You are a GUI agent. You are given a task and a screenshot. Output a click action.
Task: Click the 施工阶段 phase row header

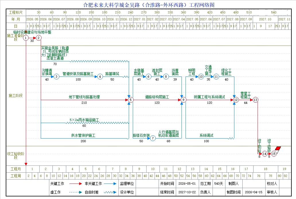tap(16, 96)
